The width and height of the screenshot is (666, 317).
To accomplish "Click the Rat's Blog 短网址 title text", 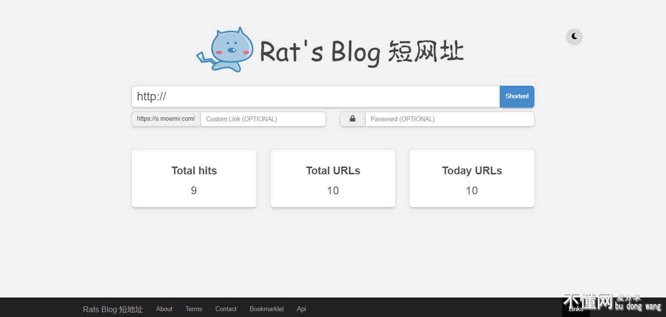I will coord(361,52).
